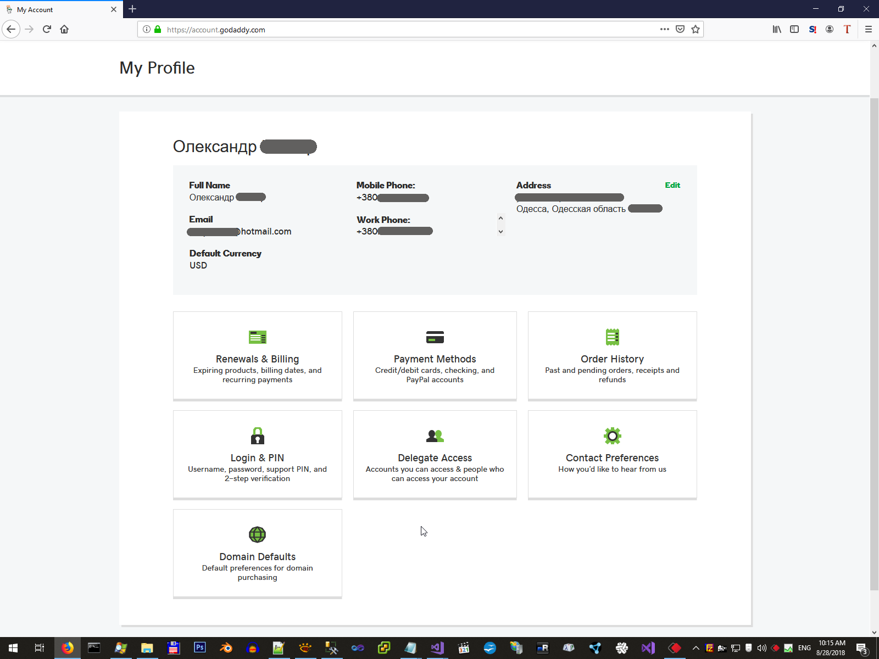Open the Login & PIN card
879x659 pixels.
pos(258,455)
